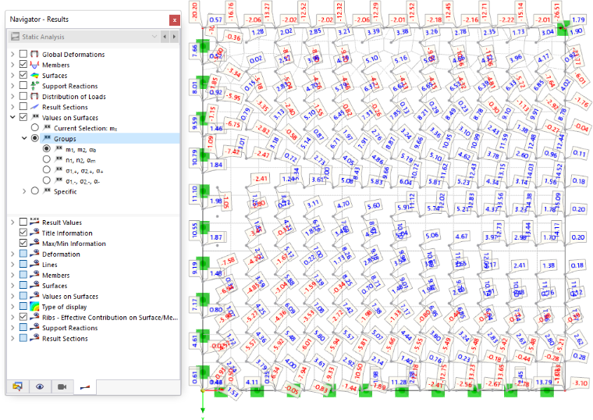Expand the Result Values node
593x420 pixels.
pyautogui.click(x=12, y=222)
